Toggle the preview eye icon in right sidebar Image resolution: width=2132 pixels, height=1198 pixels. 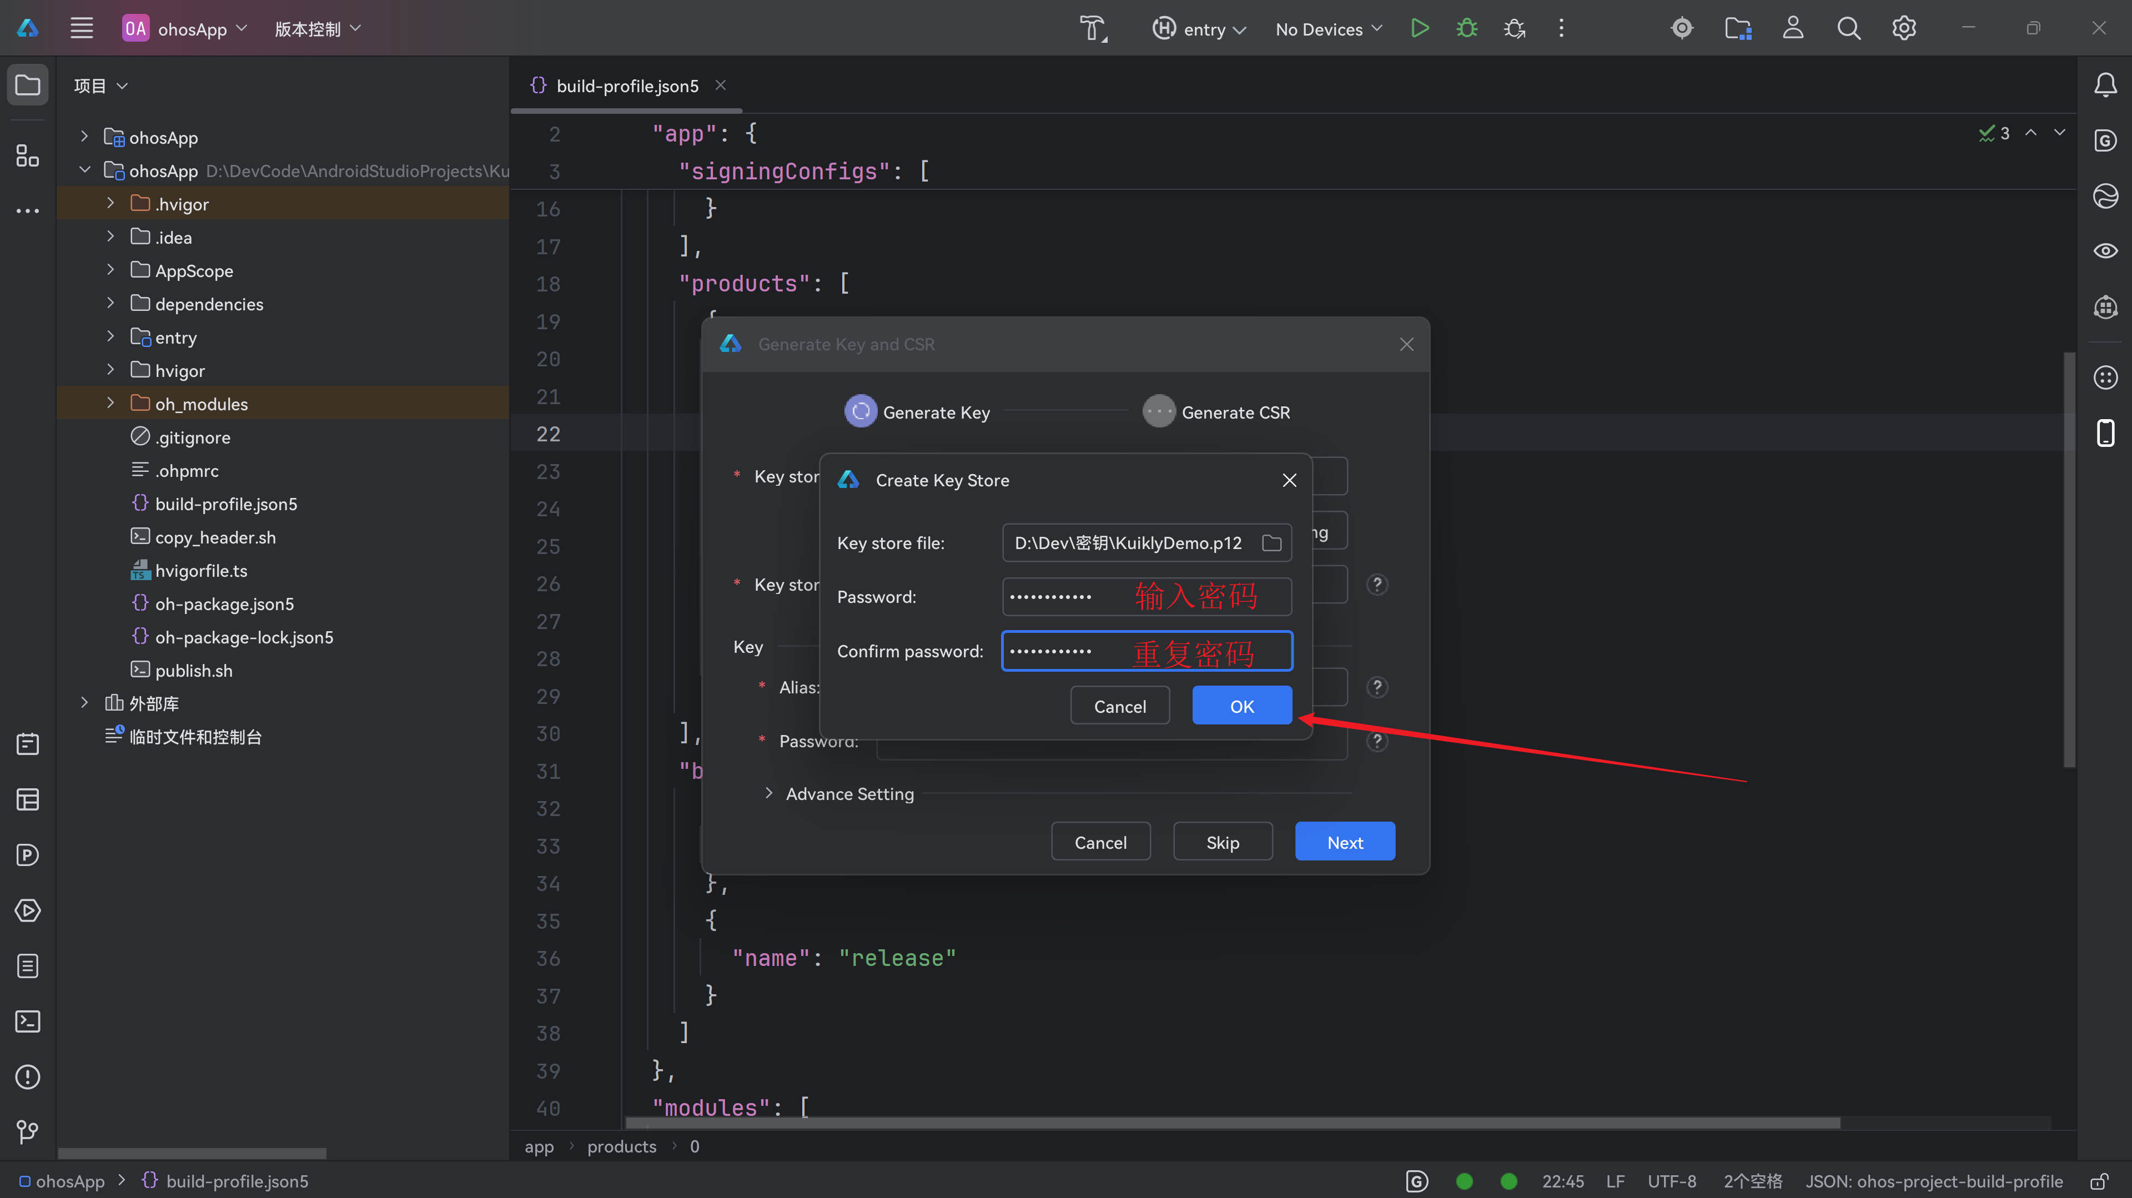coord(2105,251)
